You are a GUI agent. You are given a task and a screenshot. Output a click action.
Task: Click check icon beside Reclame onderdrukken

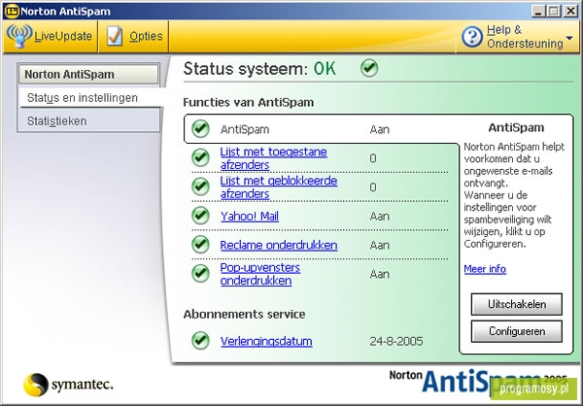(200, 245)
